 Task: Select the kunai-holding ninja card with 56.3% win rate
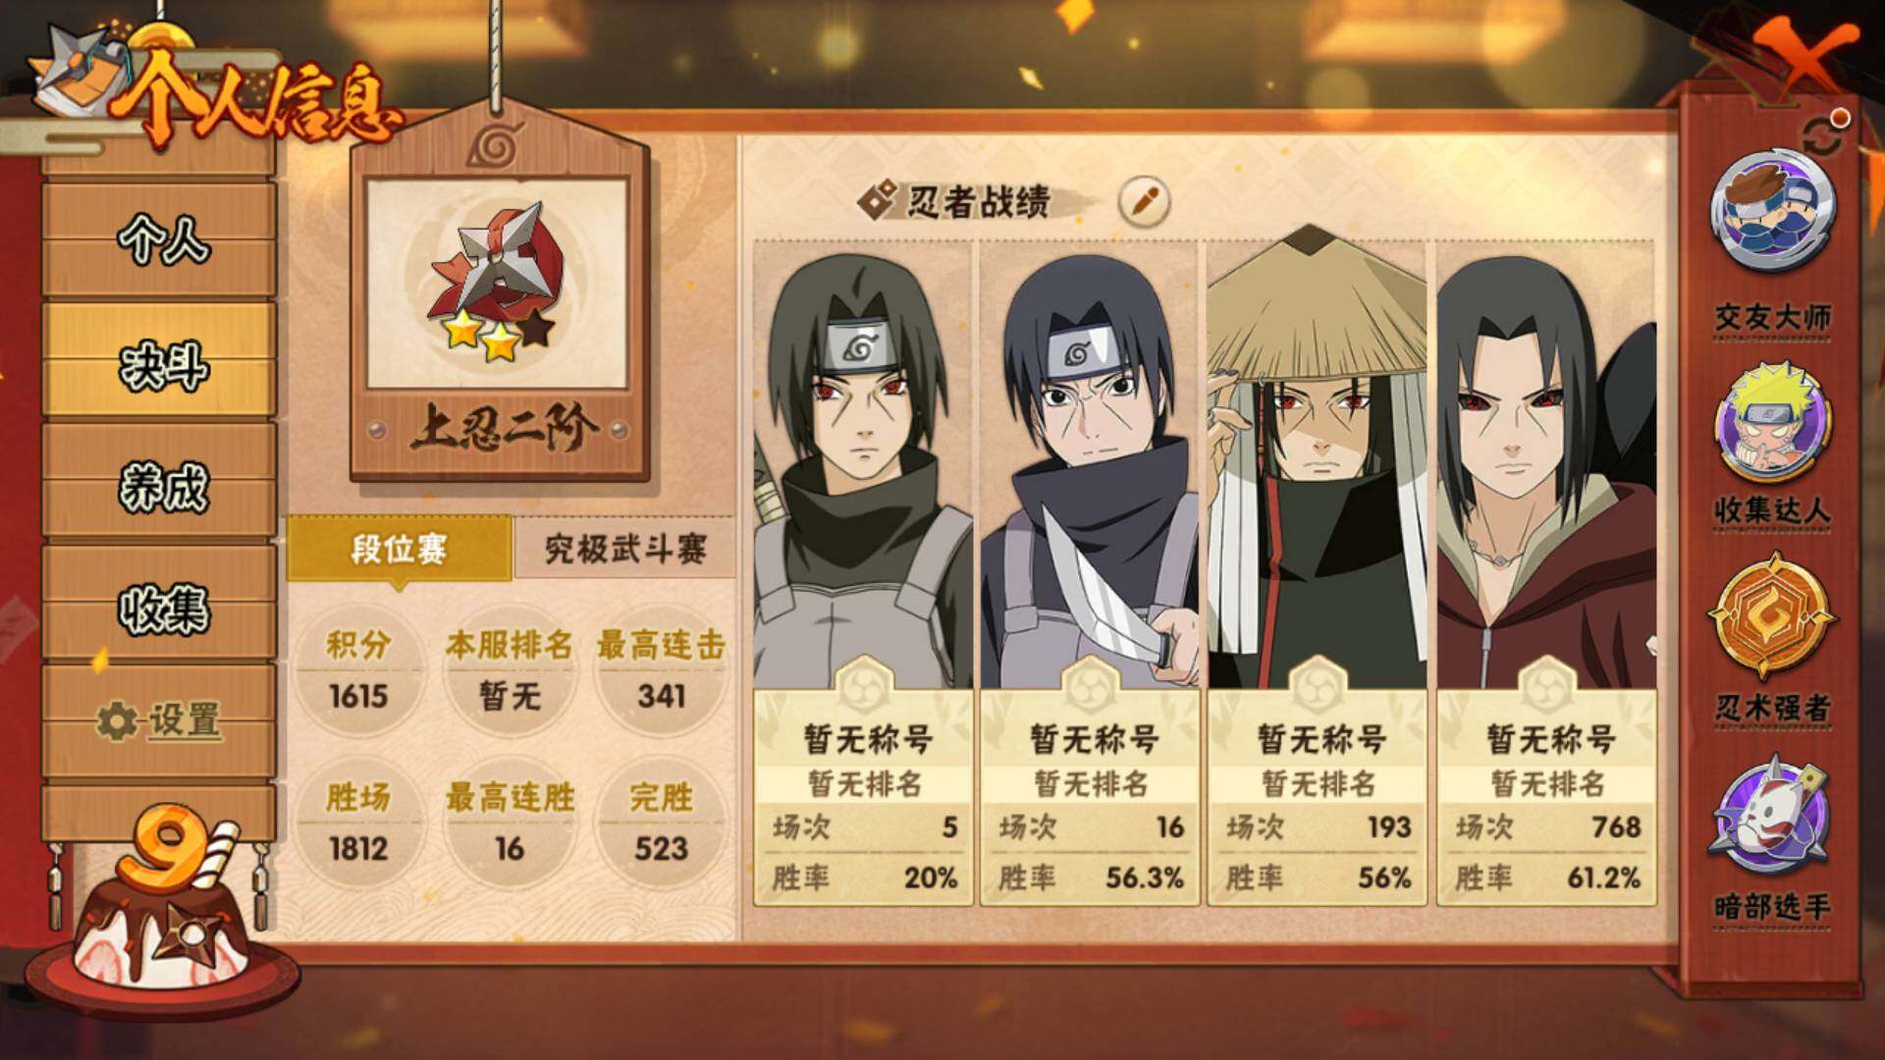[x=1090, y=572]
